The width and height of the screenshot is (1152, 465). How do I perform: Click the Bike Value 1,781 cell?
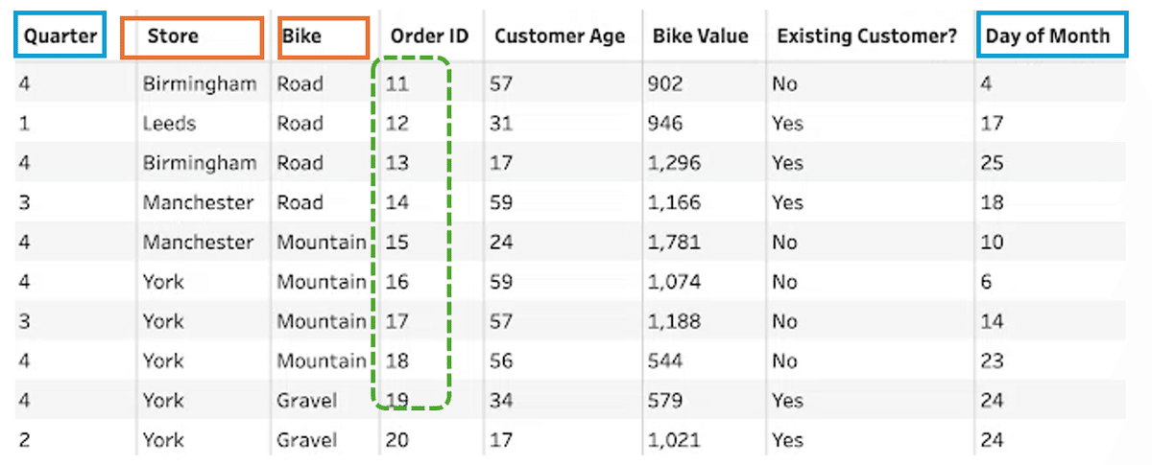tap(674, 243)
